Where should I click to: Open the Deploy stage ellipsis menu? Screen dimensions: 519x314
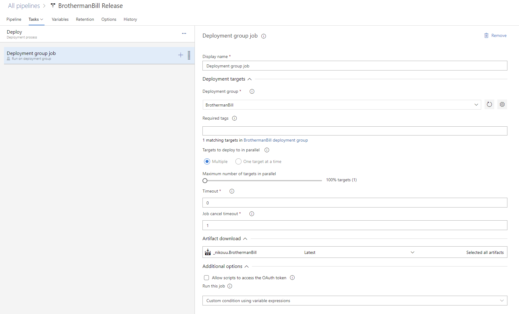[x=184, y=34]
